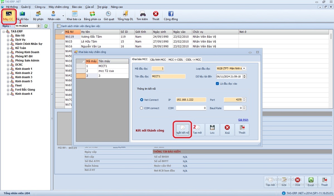Click the IP address input field
Viewport: 334px width, 196px height.
pos(191,100)
